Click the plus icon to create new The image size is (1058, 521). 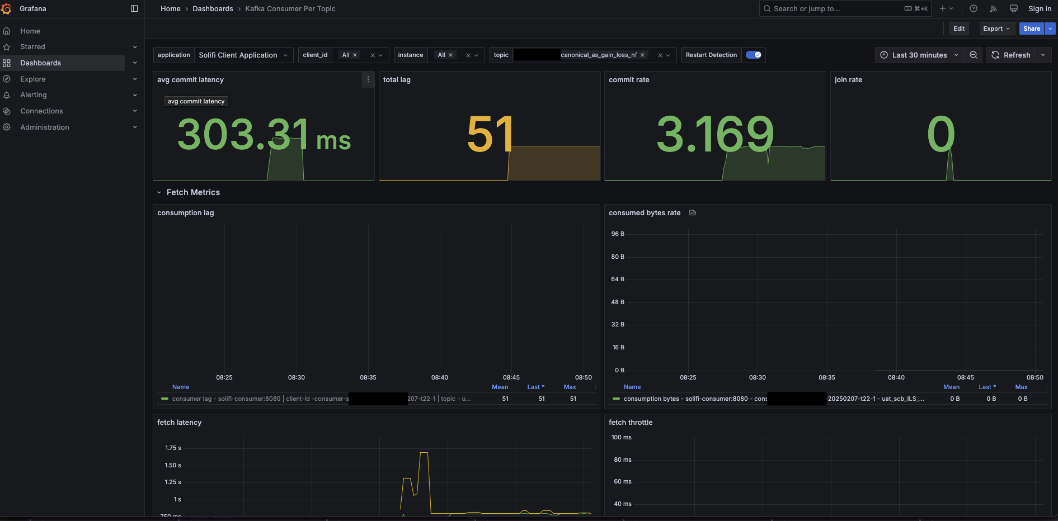[943, 8]
